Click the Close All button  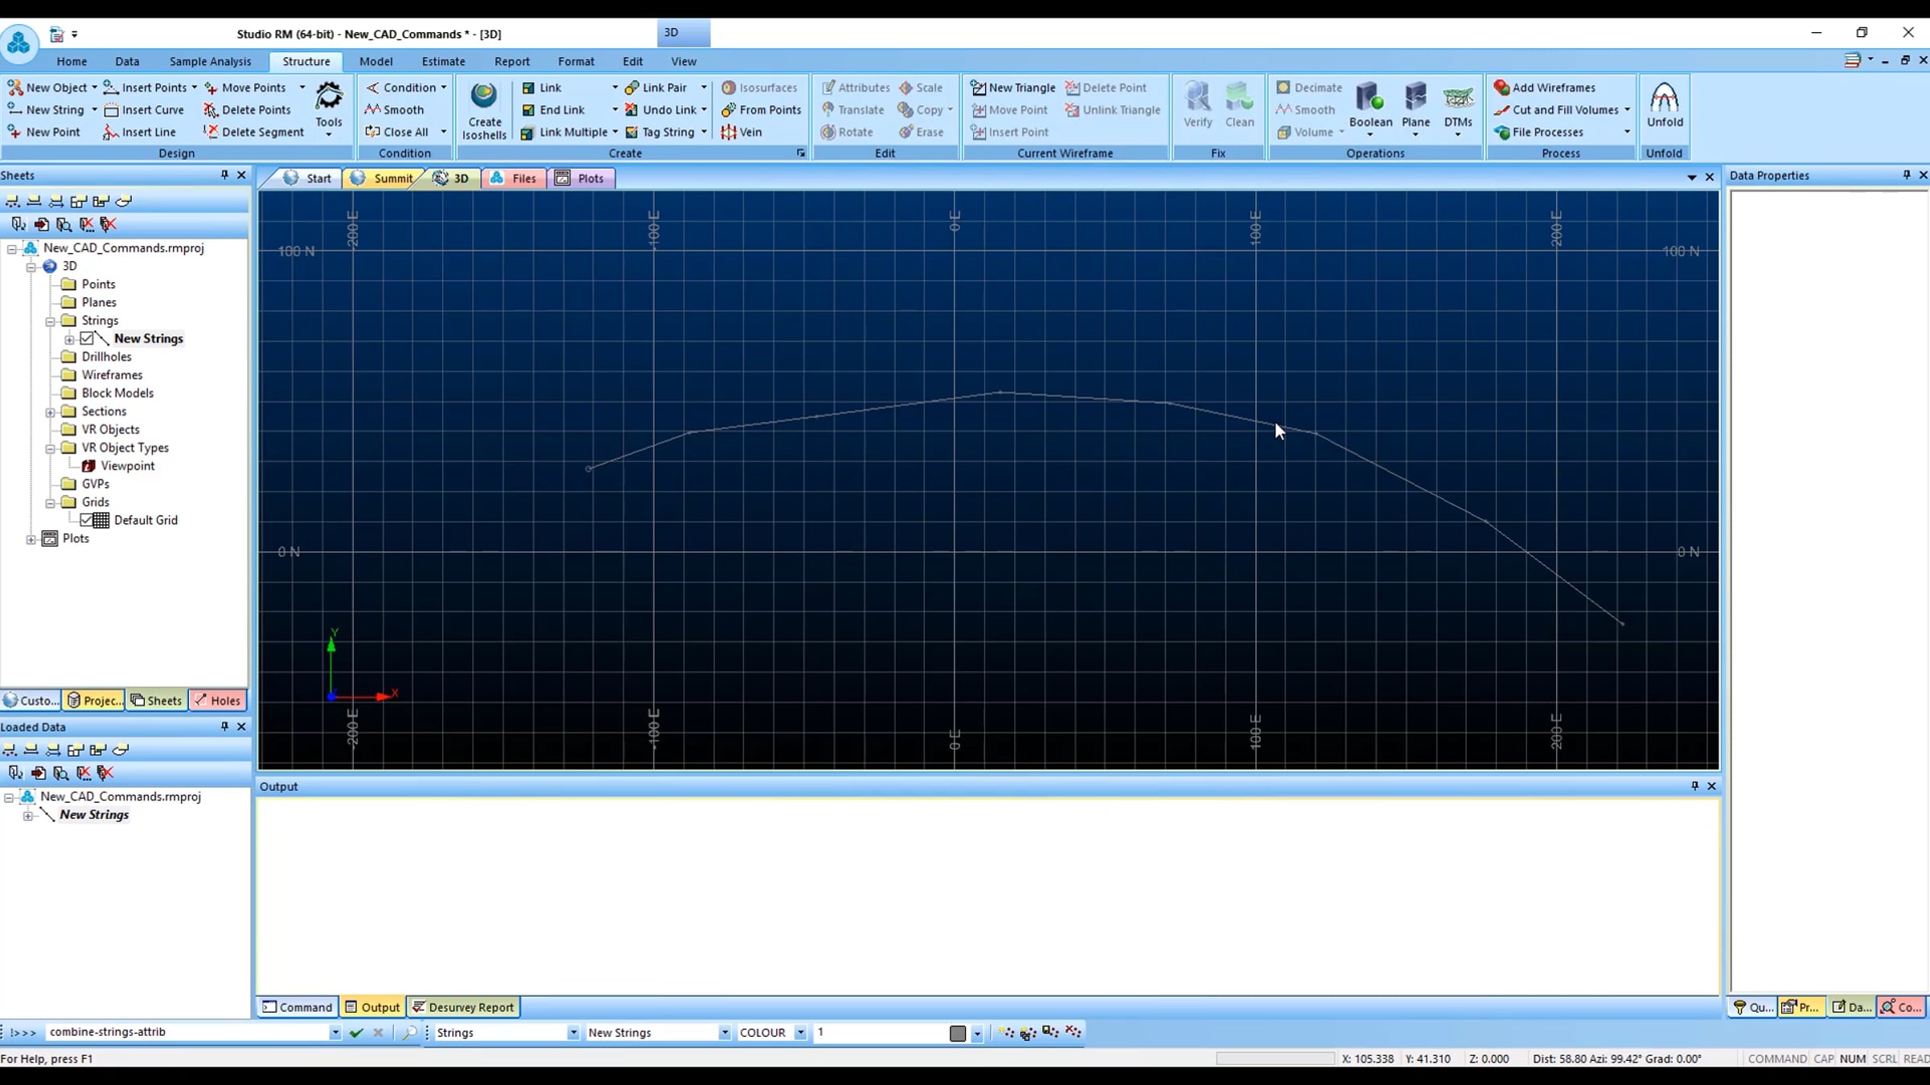pyautogui.click(x=397, y=133)
